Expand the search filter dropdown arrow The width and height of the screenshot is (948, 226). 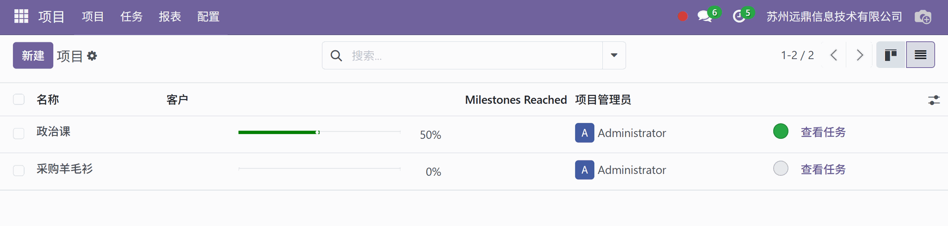(614, 55)
